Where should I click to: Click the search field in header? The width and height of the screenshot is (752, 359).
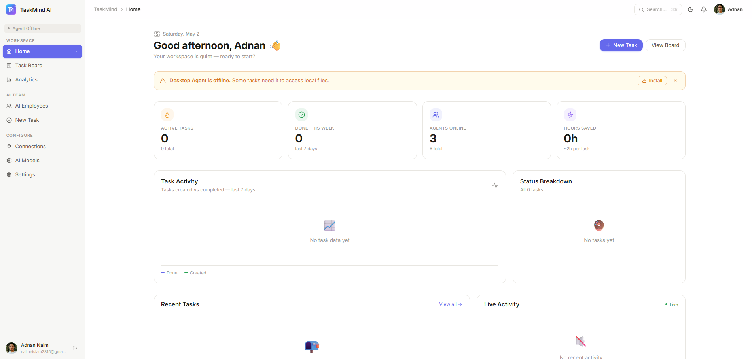(658, 9)
